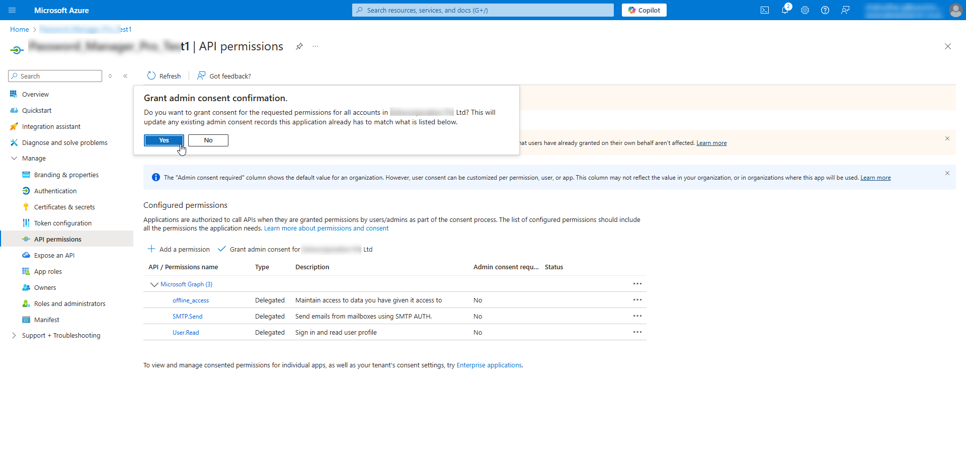Open more options for SMTP.Send row
Viewport: 966px width, 462px height.
[x=637, y=316]
